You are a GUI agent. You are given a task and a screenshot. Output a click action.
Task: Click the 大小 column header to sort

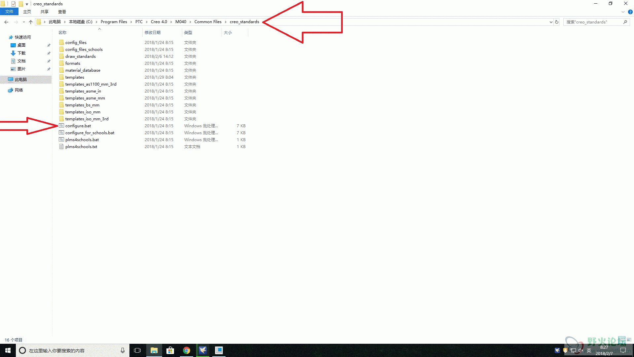click(x=228, y=32)
